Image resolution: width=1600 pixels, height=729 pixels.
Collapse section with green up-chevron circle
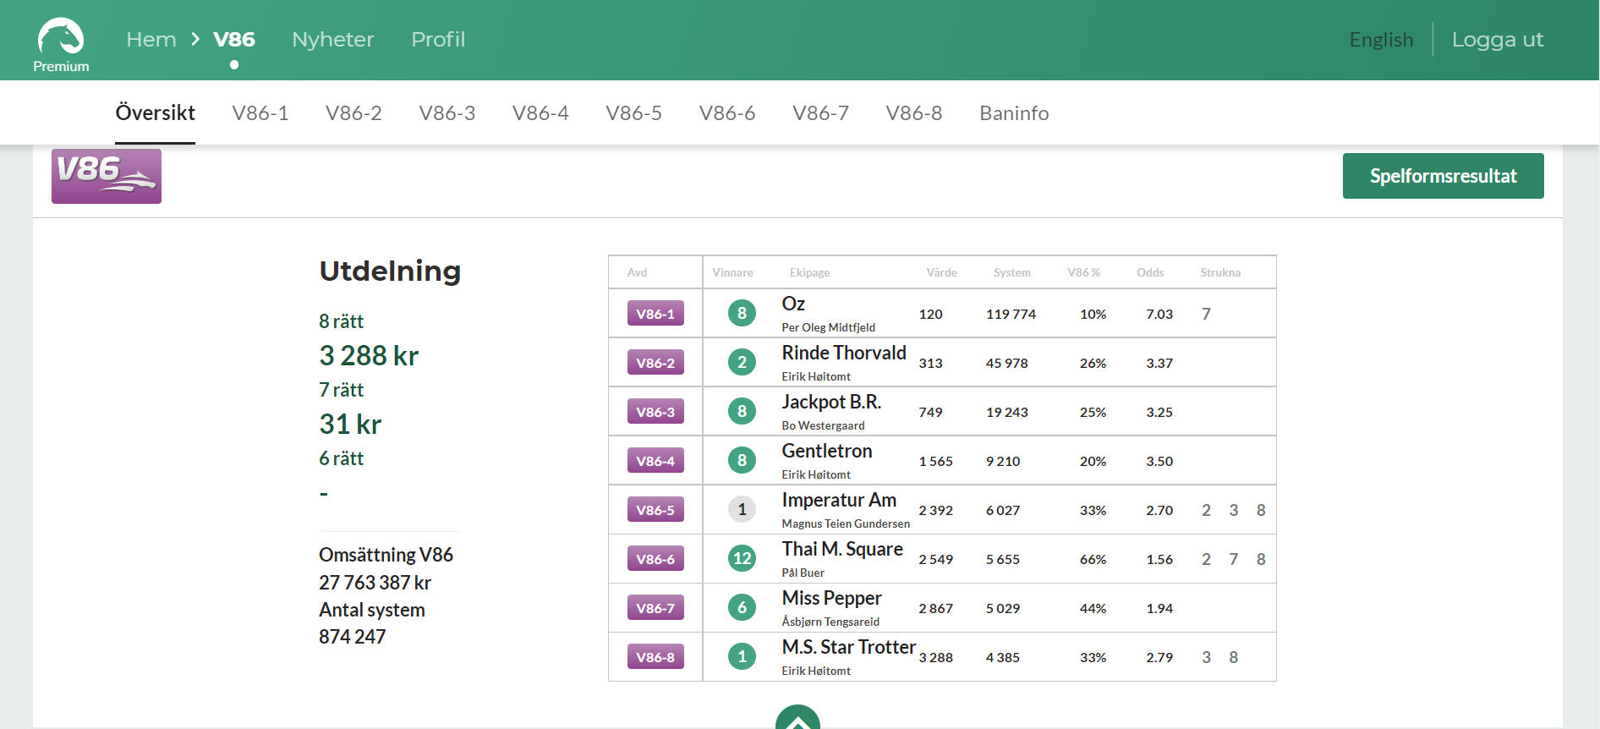[797, 719]
